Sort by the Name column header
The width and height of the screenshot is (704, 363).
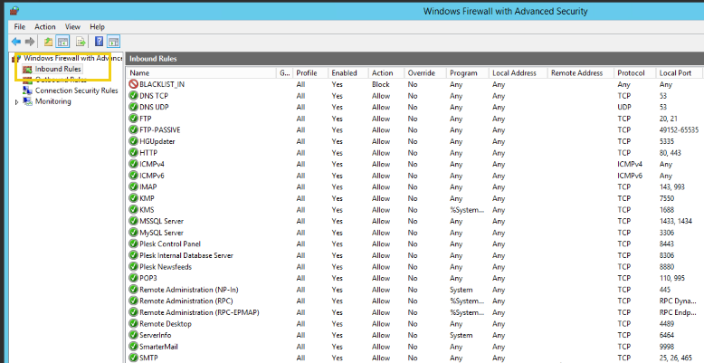coord(202,72)
